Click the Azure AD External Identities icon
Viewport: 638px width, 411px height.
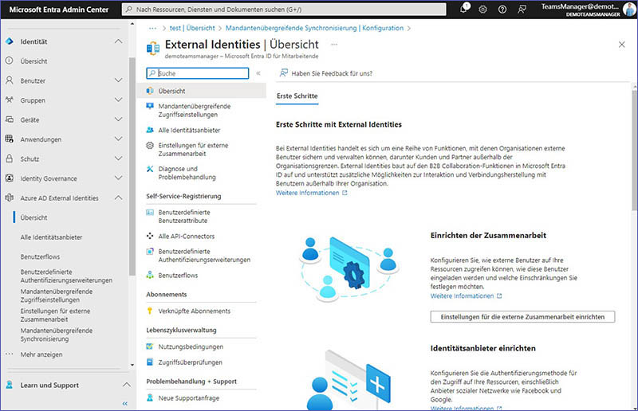(x=10, y=198)
